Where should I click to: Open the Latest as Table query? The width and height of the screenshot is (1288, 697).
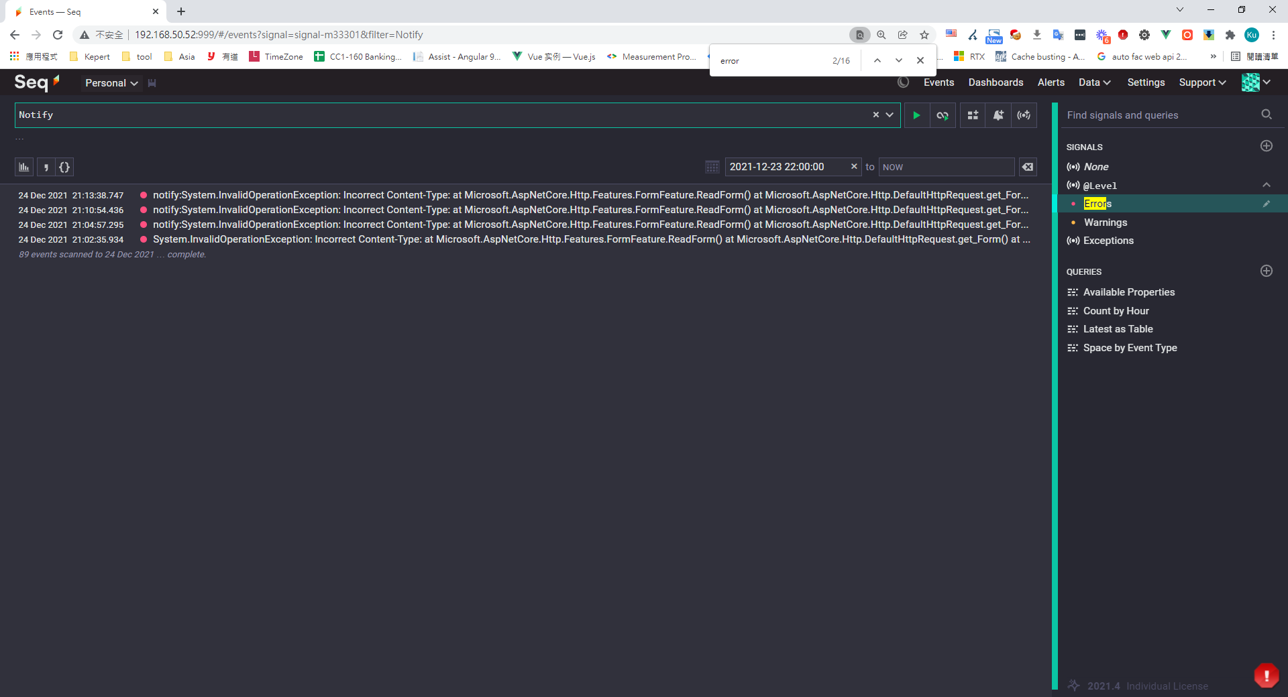pyautogui.click(x=1118, y=329)
